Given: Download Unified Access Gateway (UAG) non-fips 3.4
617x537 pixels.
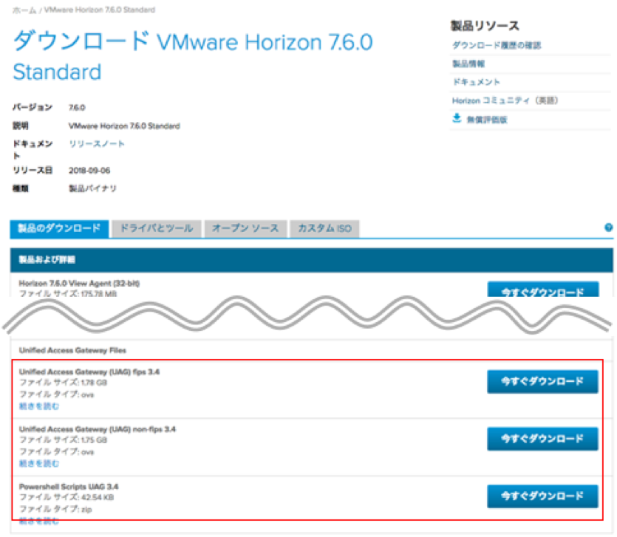Looking at the screenshot, I should pyautogui.click(x=544, y=437).
